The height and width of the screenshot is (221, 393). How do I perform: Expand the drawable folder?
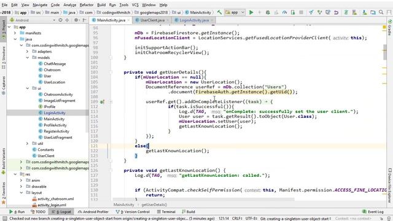(21, 187)
